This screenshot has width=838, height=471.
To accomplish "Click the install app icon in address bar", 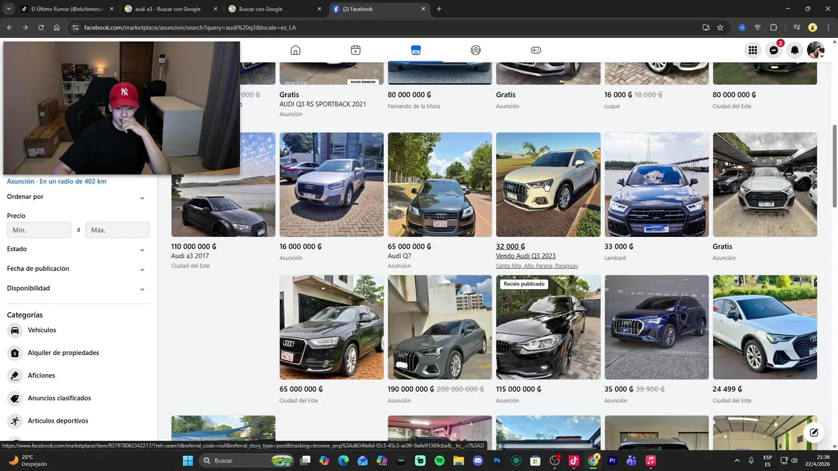I will pyautogui.click(x=706, y=27).
